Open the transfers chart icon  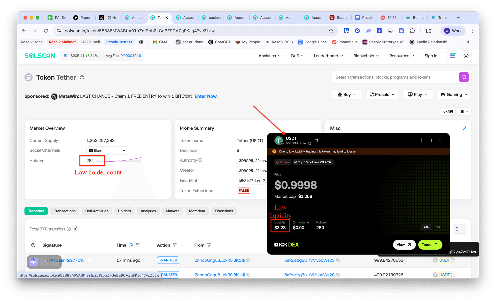point(75,229)
